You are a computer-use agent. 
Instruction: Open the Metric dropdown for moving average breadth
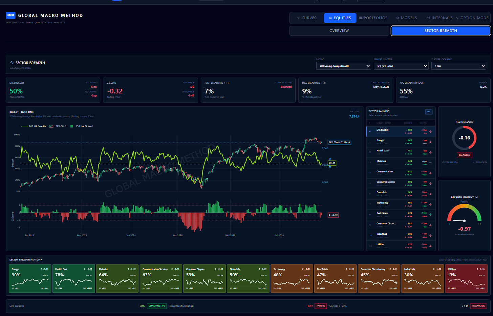tap(344, 66)
